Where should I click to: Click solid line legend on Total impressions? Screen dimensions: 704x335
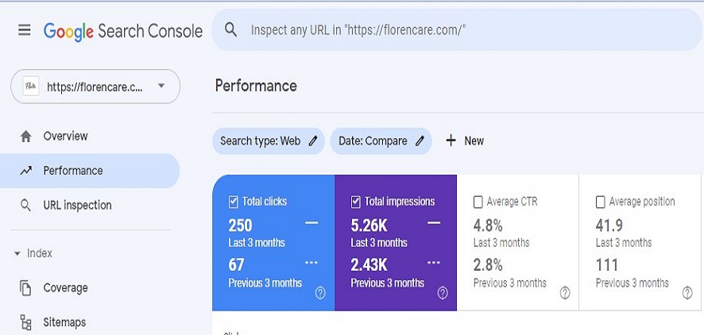(434, 223)
